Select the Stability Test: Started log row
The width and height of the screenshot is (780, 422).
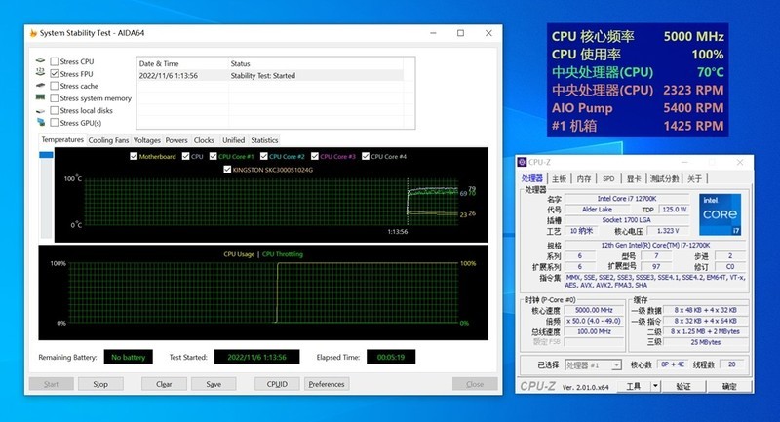click(x=271, y=76)
